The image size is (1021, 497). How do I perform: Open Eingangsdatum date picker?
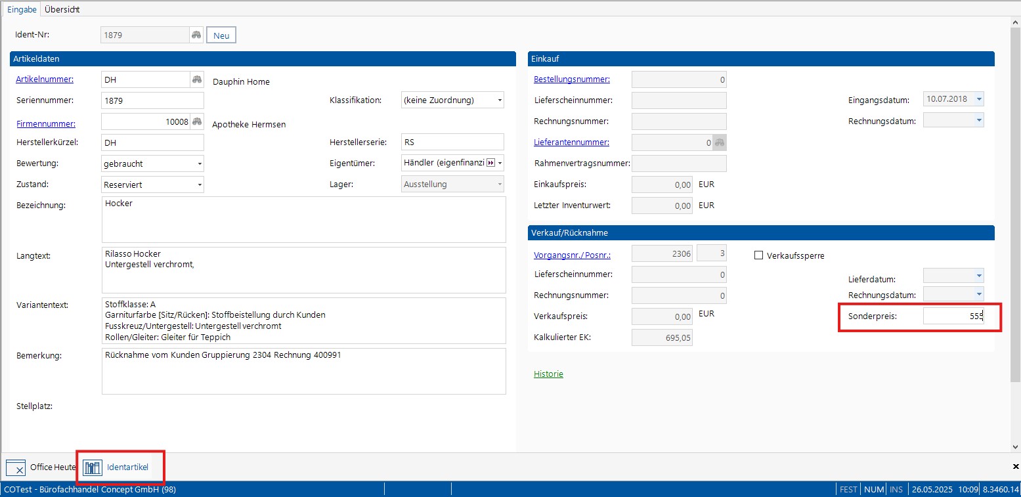(979, 100)
